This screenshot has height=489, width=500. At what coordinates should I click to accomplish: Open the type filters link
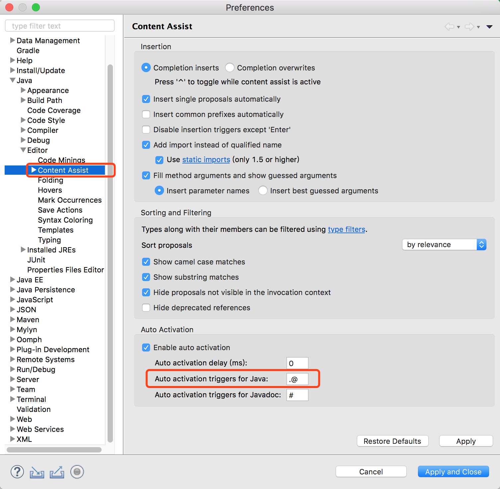tap(347, 230)
